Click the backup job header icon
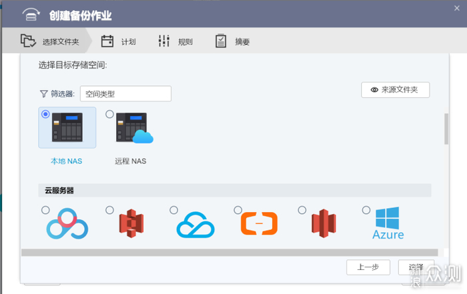The height and width of the screenshot is (294, 467). click(x=31, y=14)
